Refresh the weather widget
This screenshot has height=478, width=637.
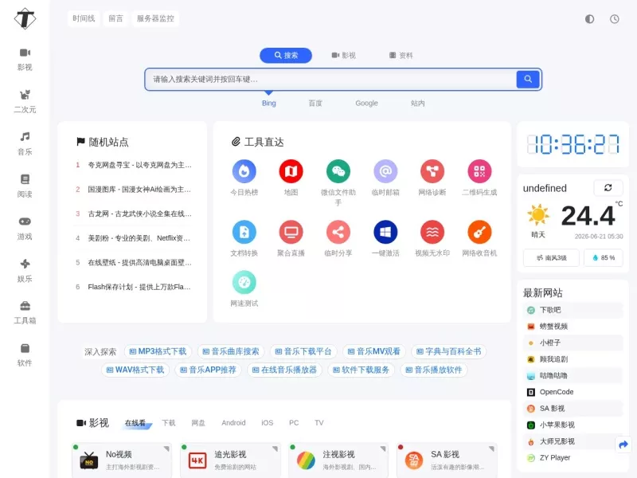coord(608,187)
